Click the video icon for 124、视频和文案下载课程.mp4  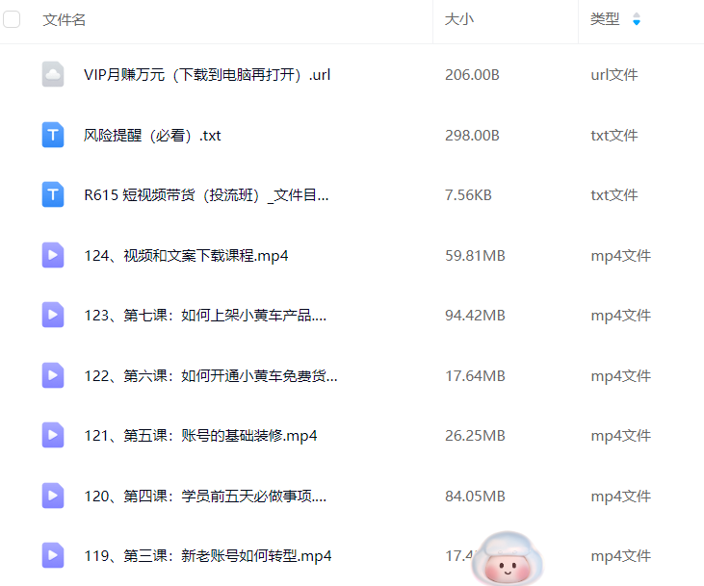pos(53,255)
